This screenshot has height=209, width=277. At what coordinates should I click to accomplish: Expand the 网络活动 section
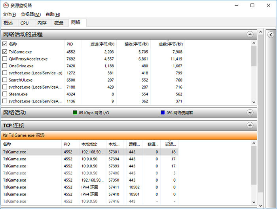[250, 112]
